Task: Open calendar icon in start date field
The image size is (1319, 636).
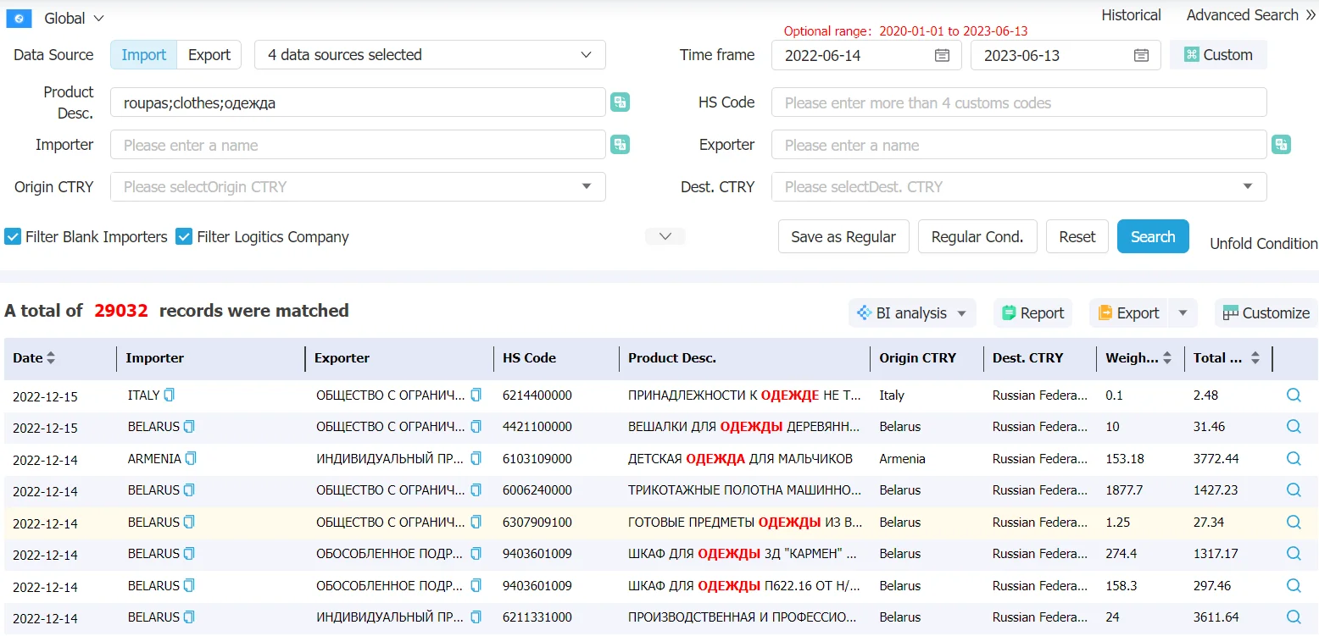Action: click(942, 55)
